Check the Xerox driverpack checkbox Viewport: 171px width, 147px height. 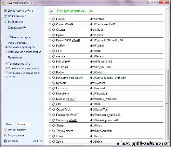50,136
